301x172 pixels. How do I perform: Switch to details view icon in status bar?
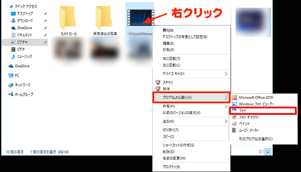click(261, 152)
